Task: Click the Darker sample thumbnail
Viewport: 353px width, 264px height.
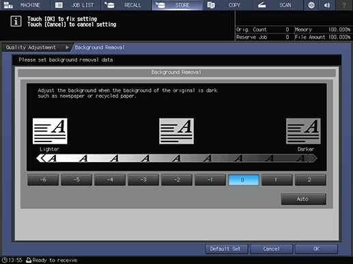Action: (303, 131)
